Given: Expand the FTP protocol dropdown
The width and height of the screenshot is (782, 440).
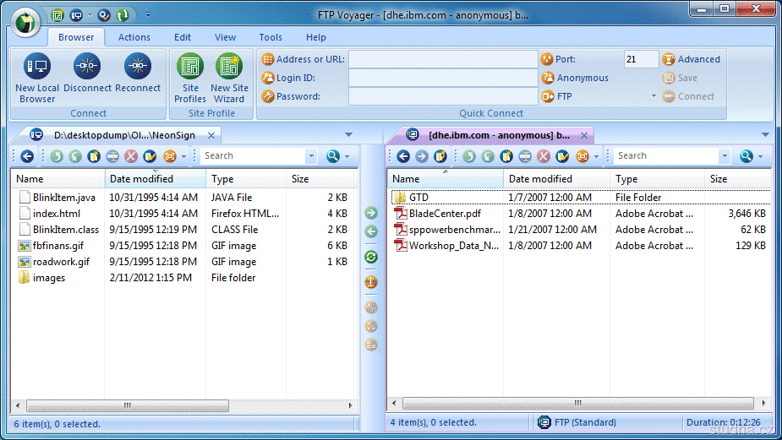Looking at the screenshot, I should 653,96.
